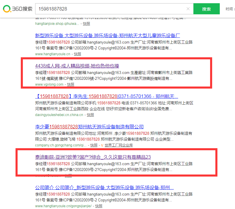Click the green 搜索 button
The width and height of the screenshot is (235, 209).
206,9
